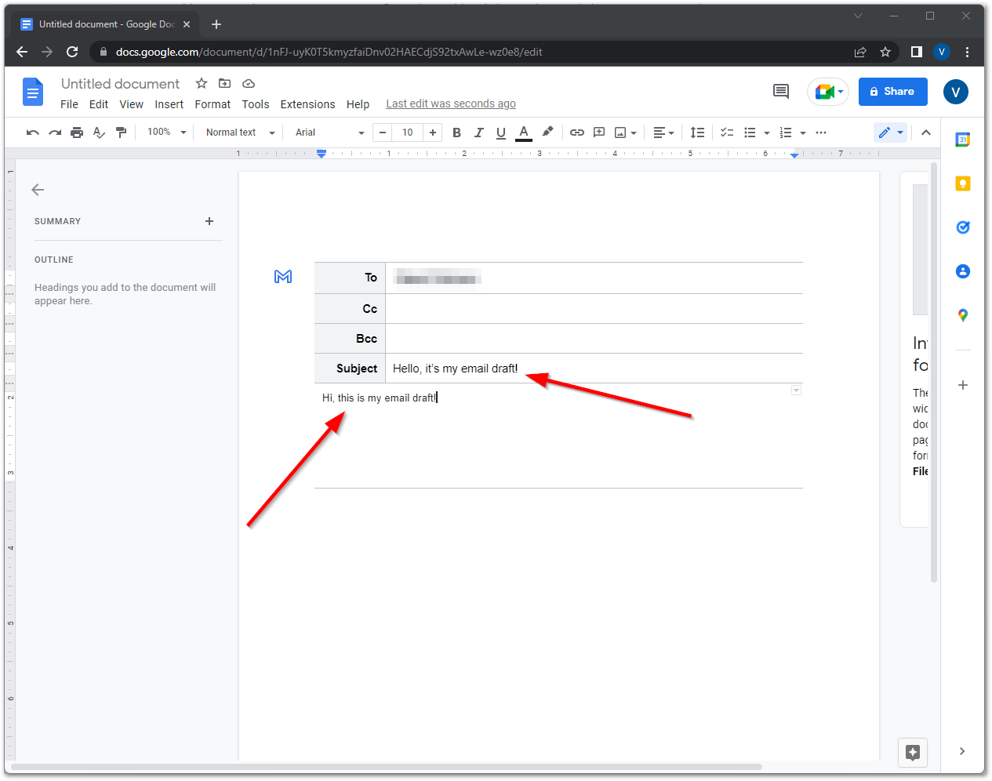Image resolution: width=992 pixels, height=781 pixels.
Task: Open the Print dialog icon
Action: point(76,132)
